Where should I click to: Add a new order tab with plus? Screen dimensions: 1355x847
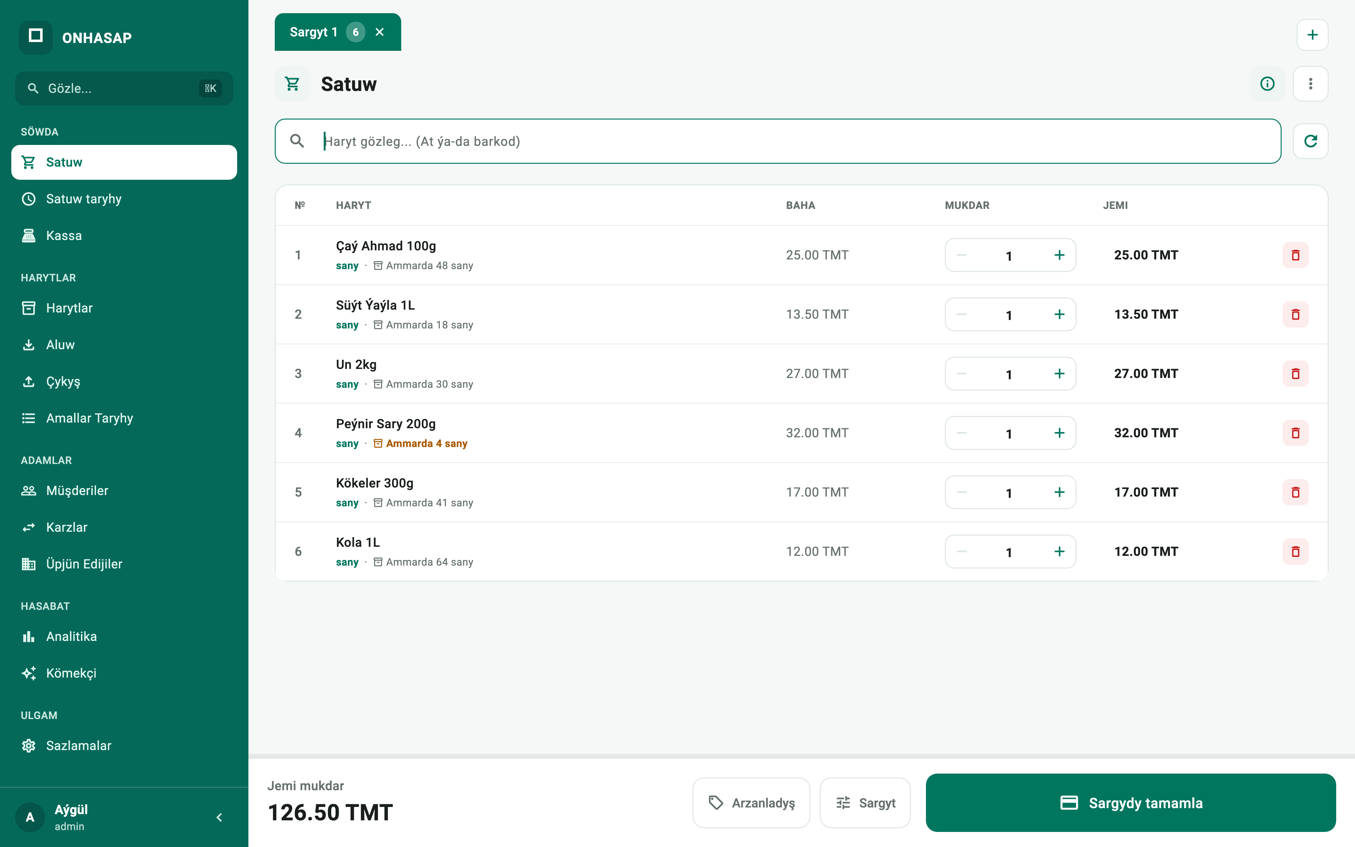(x=1312, y=35)
